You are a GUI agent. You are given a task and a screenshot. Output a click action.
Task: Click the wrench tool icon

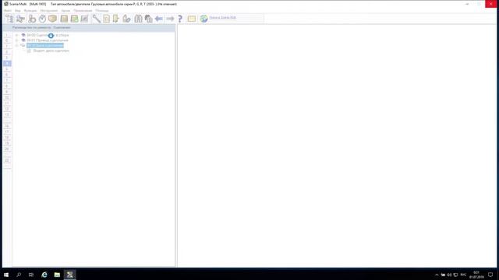coord(96,19)
